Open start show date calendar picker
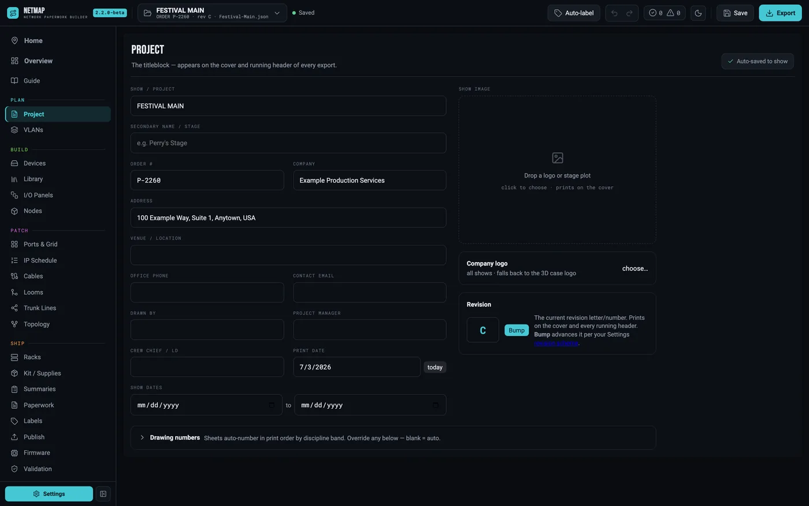The height and width of the screenshot is (506, 809). pos(272,405)
